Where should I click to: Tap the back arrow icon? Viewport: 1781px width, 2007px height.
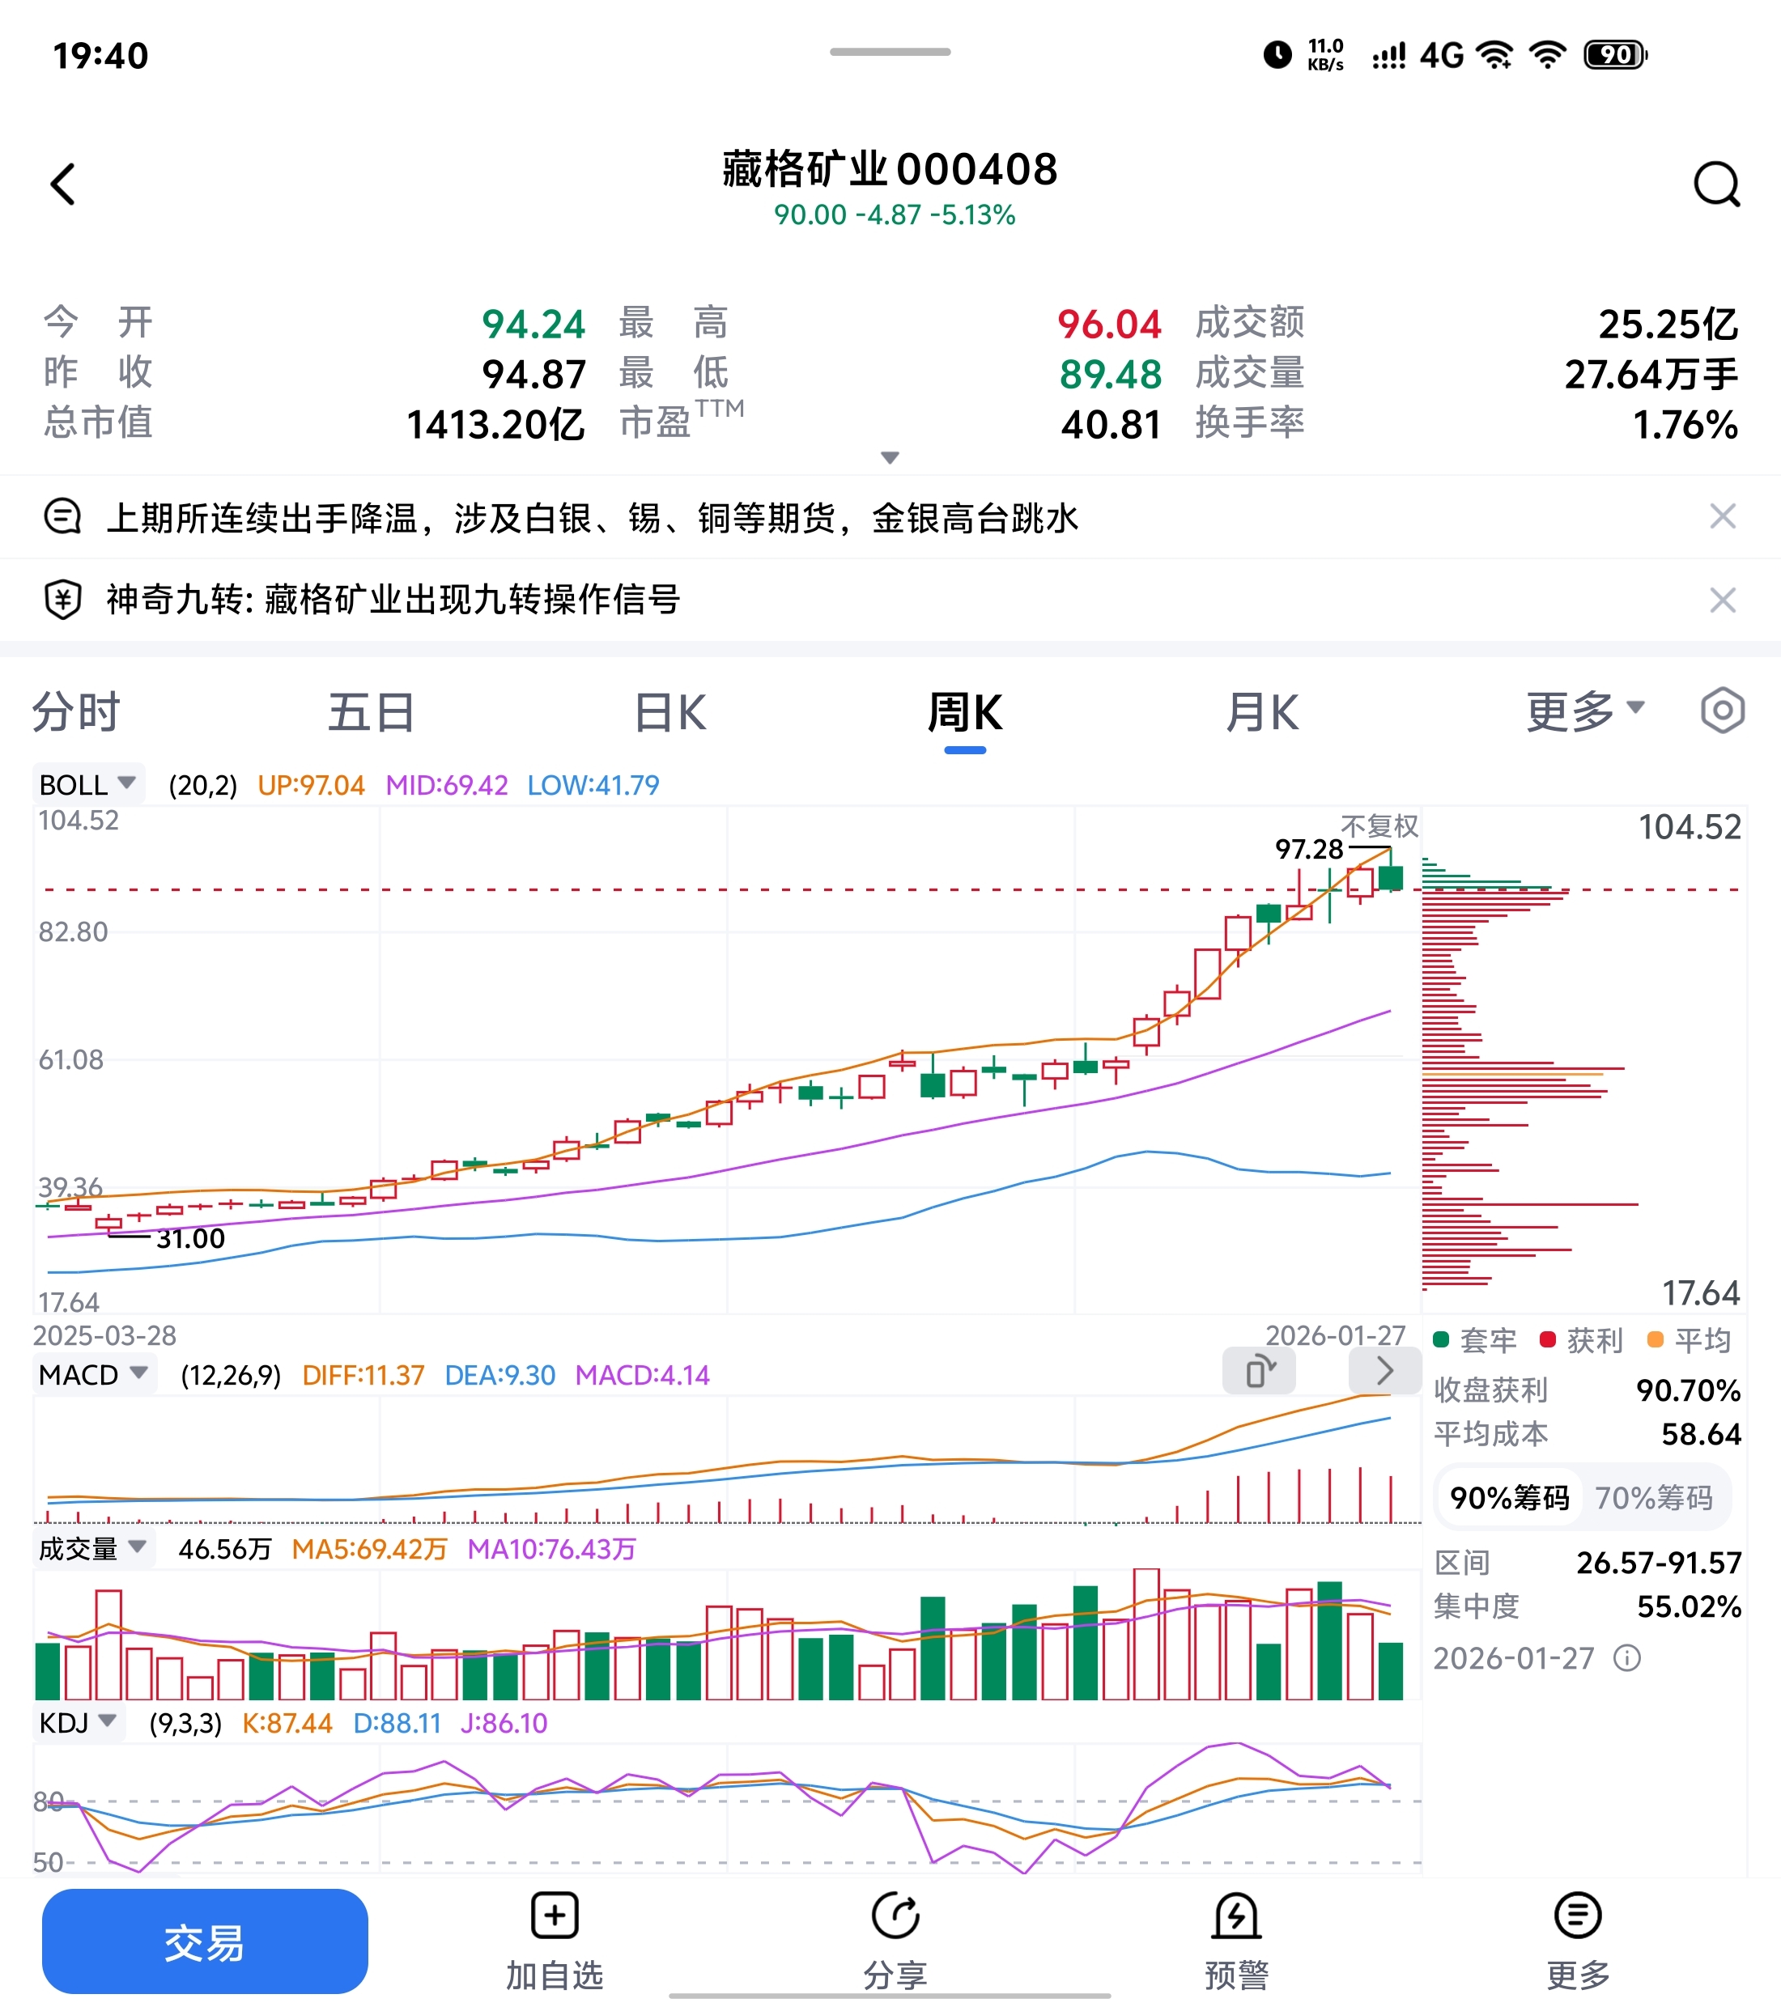[x=64, y=184]
